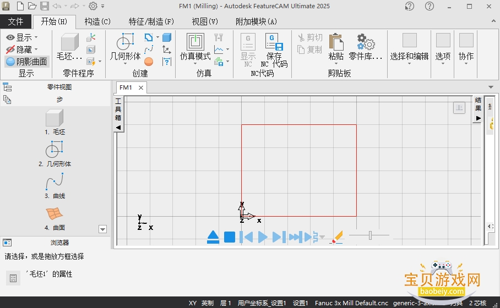Save the file with the floppy icon

45,5
